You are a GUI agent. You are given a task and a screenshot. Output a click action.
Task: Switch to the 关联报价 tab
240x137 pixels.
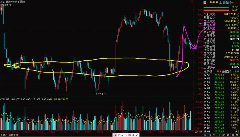click(x=14, y=135)
